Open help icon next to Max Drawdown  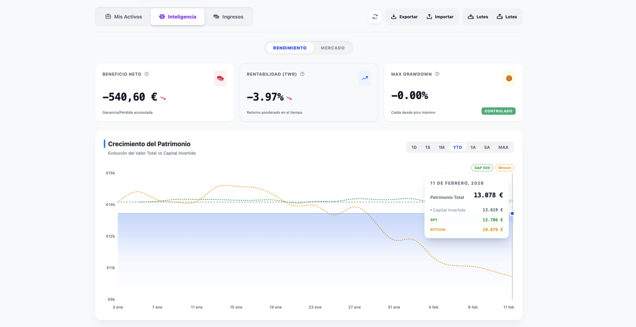coord(437,74)
